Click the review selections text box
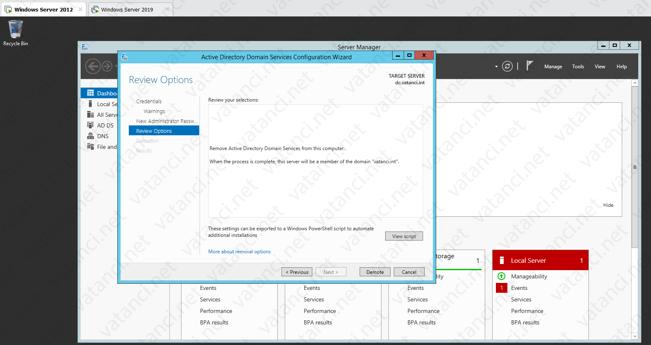Image resolution: width=651 pixels, height=345 pixels. [315, 161]
